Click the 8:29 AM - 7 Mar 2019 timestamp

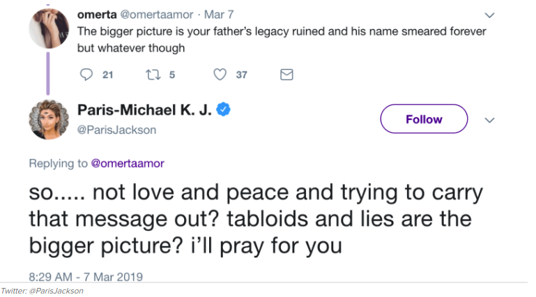pyautogui.click(x=86, y=277)
